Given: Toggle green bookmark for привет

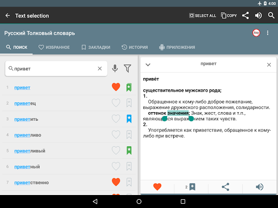Looking at the screenshot, I should tap(129, 87).
